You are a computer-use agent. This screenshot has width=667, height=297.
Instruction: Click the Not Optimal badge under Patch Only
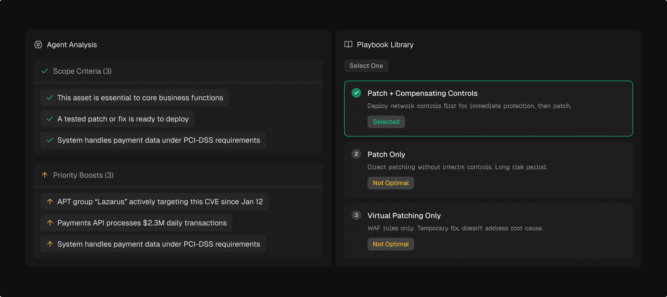[391, 183]
